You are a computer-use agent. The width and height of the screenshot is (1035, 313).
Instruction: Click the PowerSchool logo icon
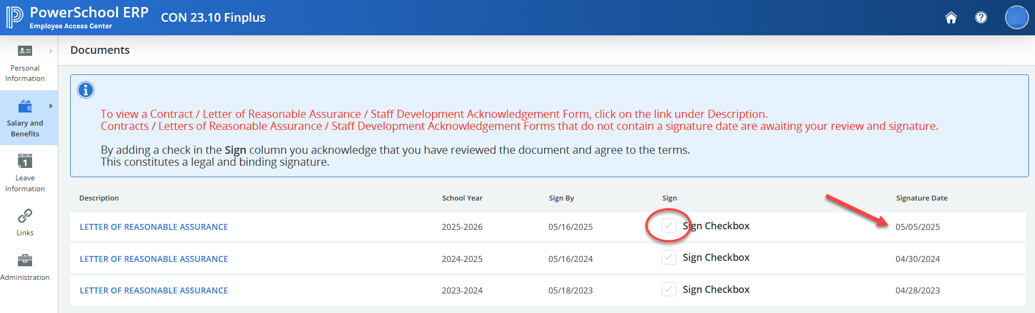[x=15, y=17]
